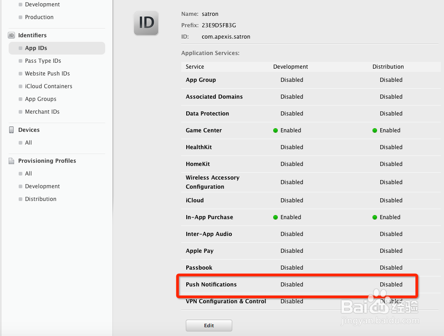Image resolution: width=444 pixels, height=336 pixels.
Task: Click the Inter-App Audio service label
Action: coord(209,234)
